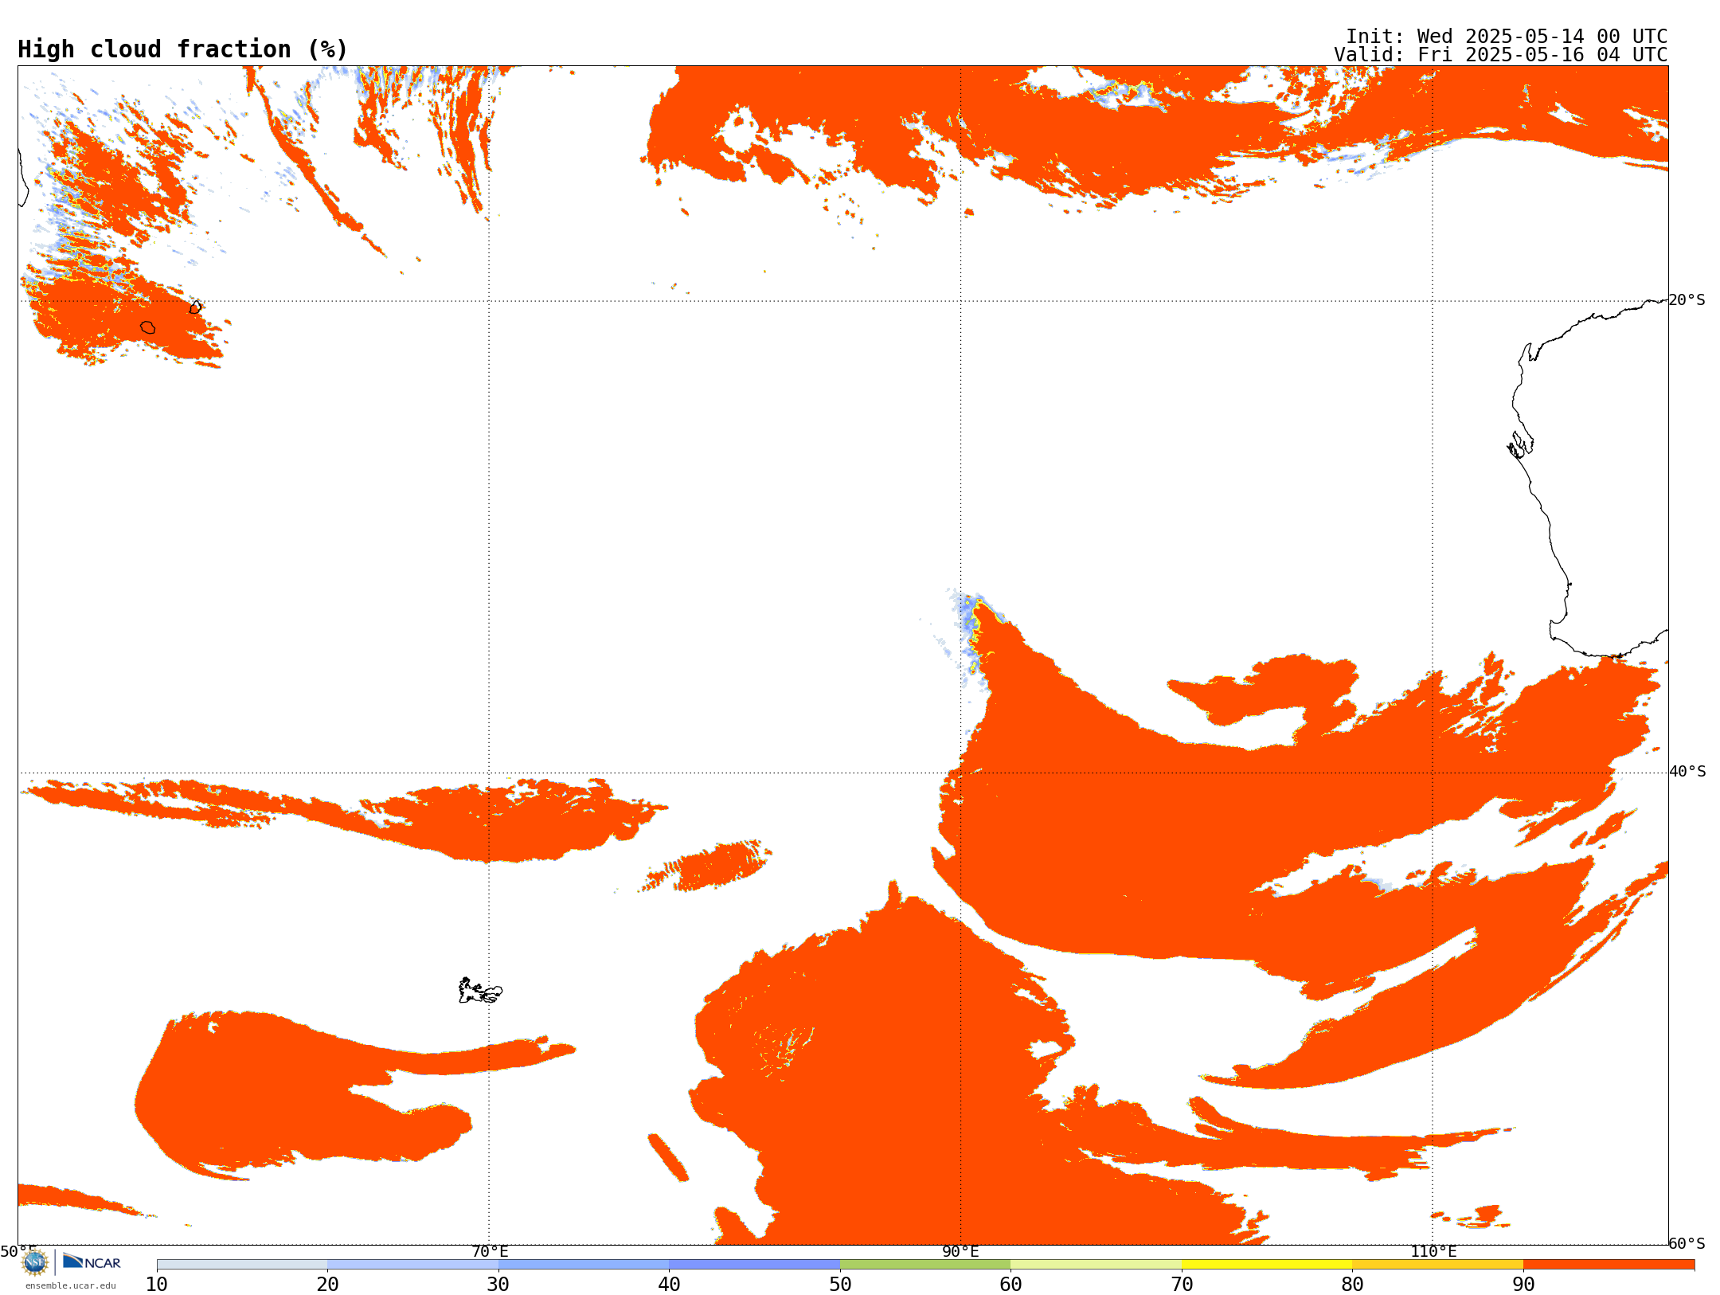Select the 80–90 gold colorbar segment

pos(1437,1265)
